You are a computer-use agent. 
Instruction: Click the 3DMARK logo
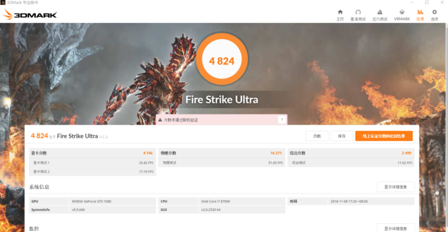tap(29, 15)
